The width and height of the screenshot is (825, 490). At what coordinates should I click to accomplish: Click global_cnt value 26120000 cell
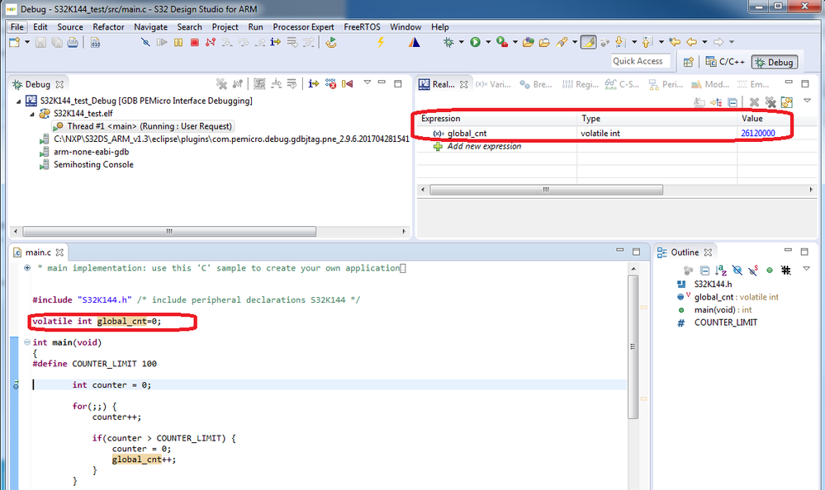tap(757, 133)
